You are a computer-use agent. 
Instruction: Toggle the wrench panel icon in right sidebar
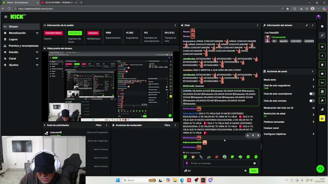pyautogui.click(x=322, y=100)
